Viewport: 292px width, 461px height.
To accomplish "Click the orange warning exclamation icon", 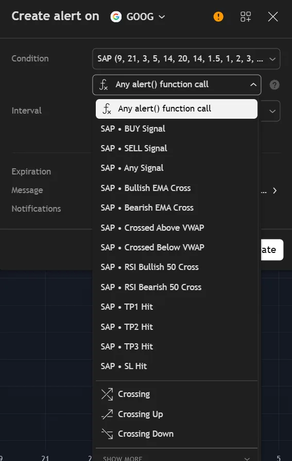I will 218,17.
